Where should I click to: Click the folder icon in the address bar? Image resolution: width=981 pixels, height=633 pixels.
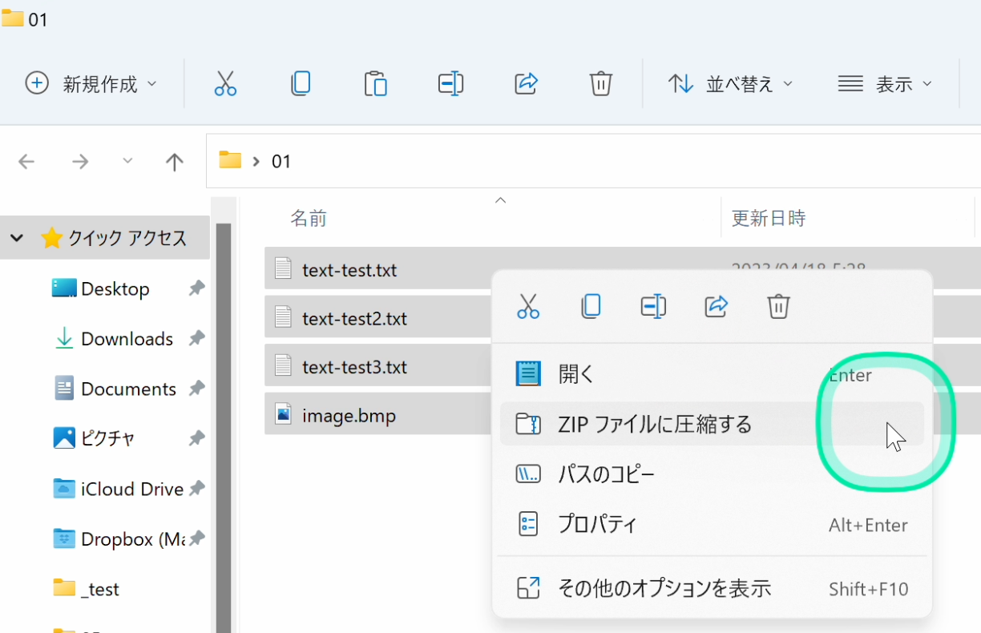tap(230, 159)
